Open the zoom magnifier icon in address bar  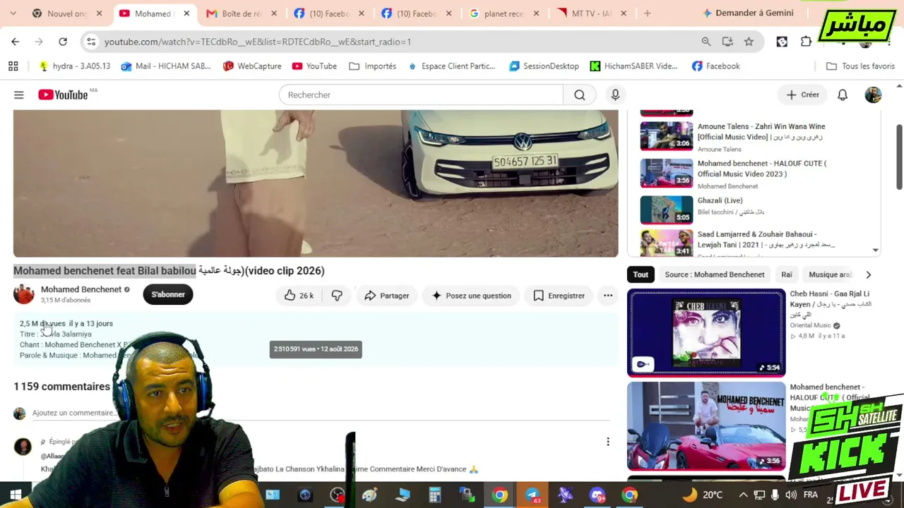pos(706,42)
